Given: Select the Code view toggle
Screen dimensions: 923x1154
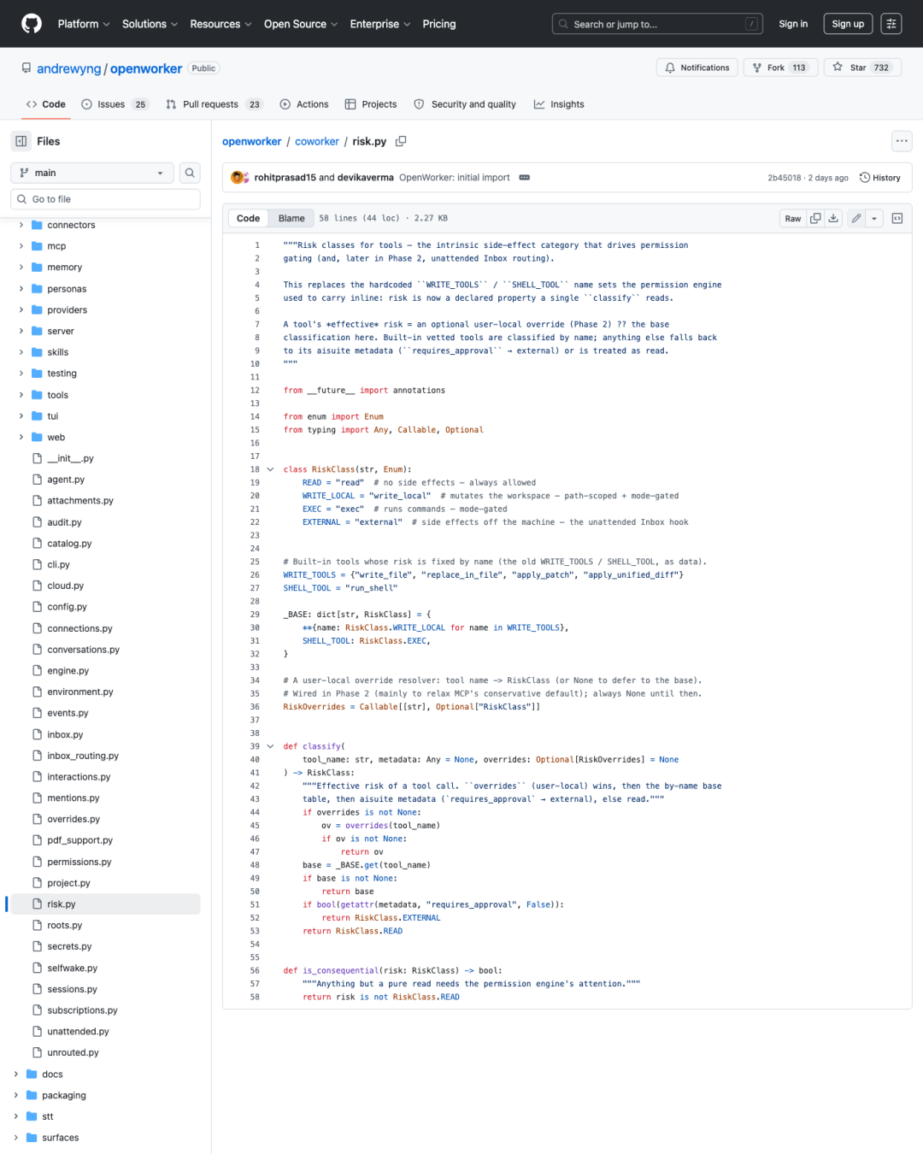Looking at the screenshot, I should (248, 219).
